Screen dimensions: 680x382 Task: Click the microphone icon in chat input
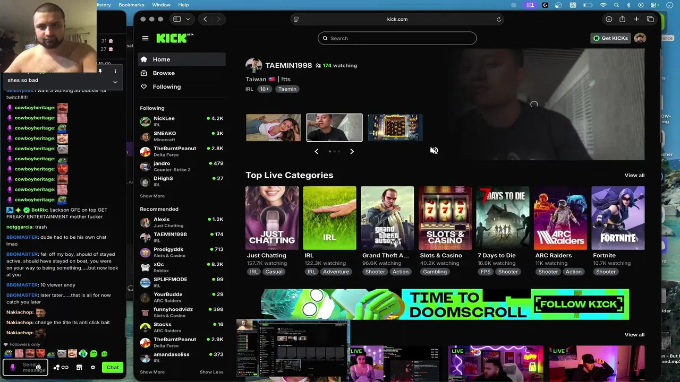pyautogui.click(x=13, y=367)
